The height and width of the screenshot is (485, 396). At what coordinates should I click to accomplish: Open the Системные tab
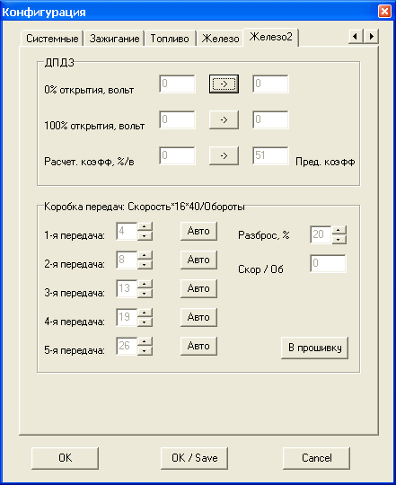(x=52, y=39)
